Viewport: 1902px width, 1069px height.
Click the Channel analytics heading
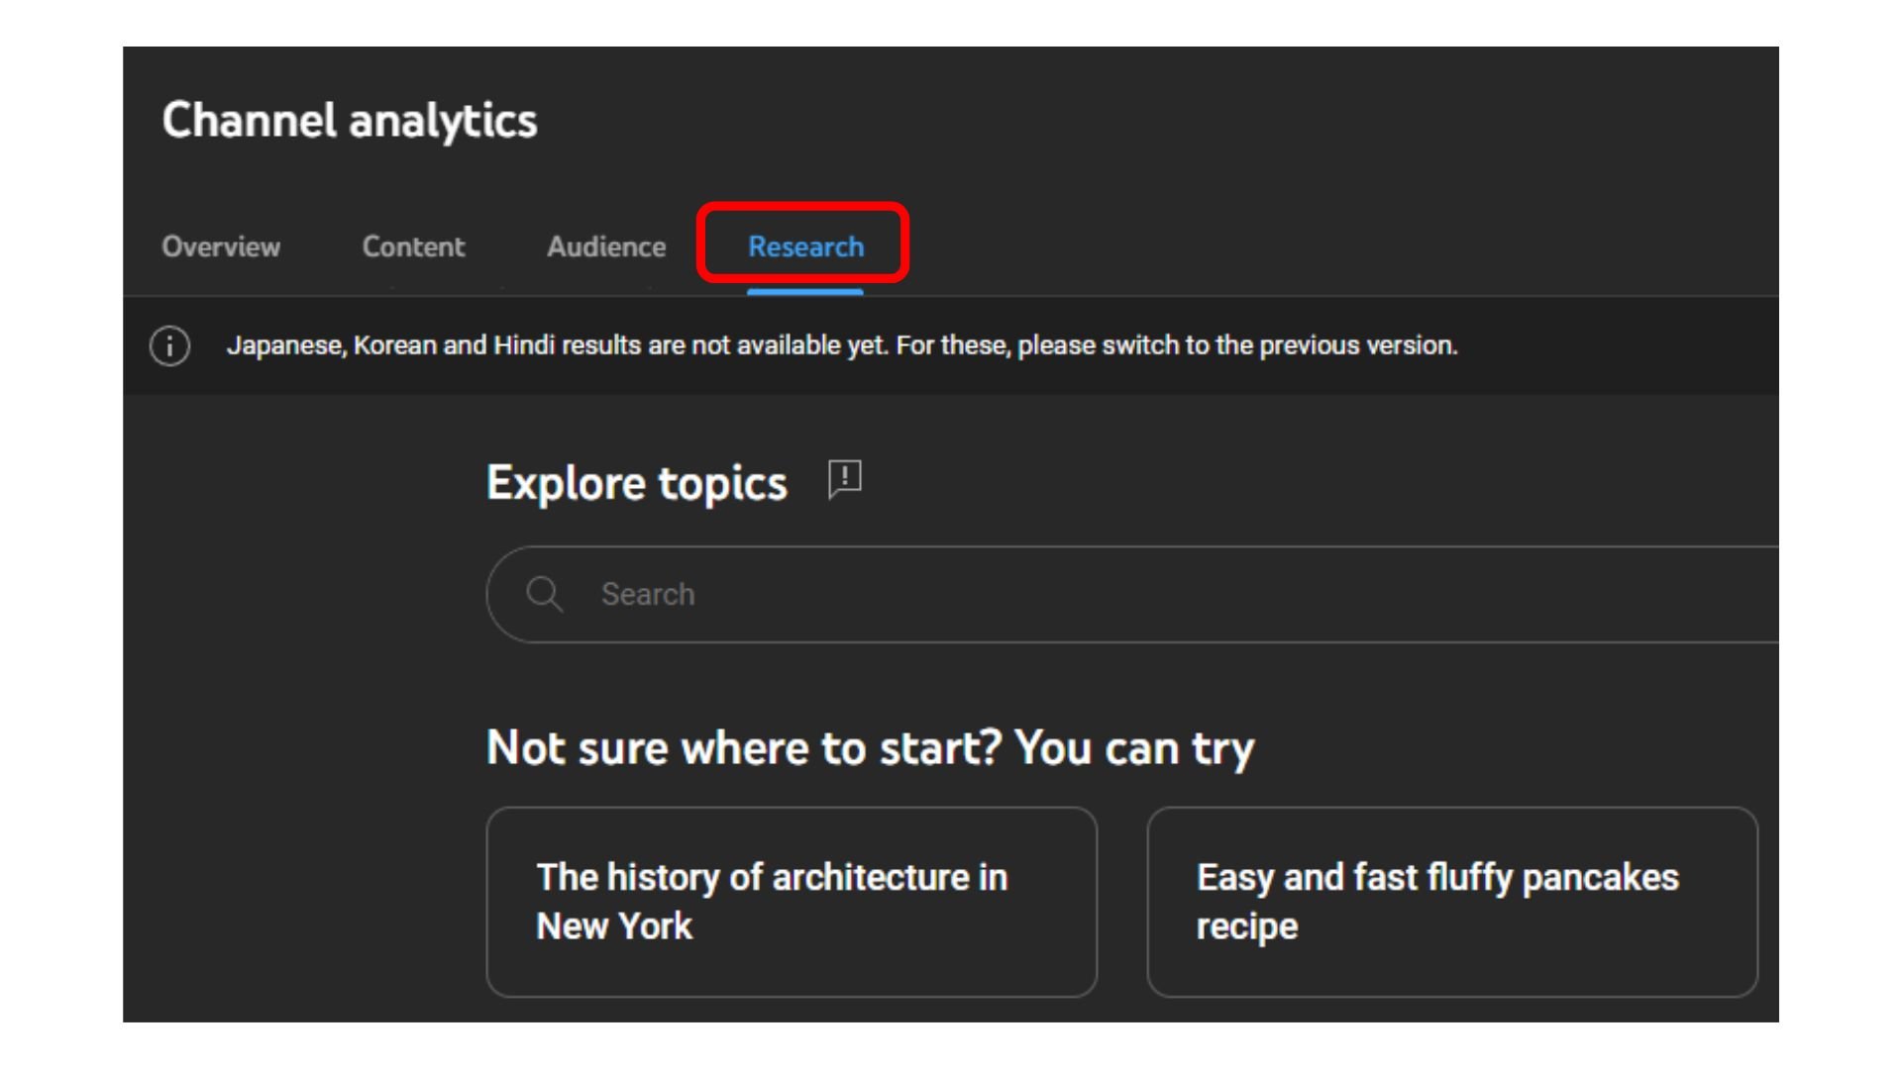(349, 120)
